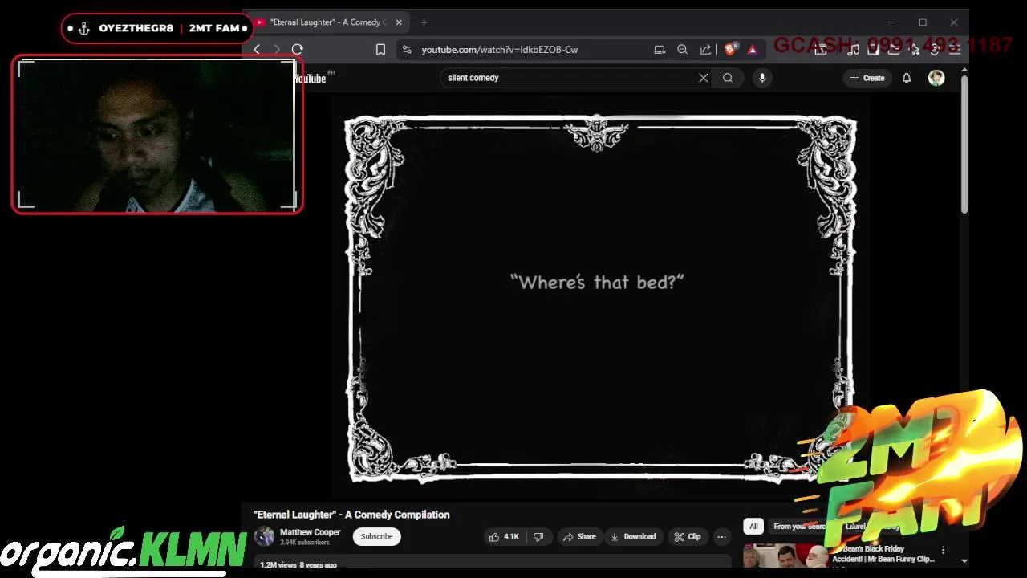1027x578 pixels.
Task: Click the video player to pause playback
Action: coord(600,299)
